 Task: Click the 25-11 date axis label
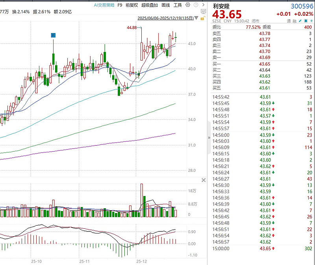tap(84, 261)
